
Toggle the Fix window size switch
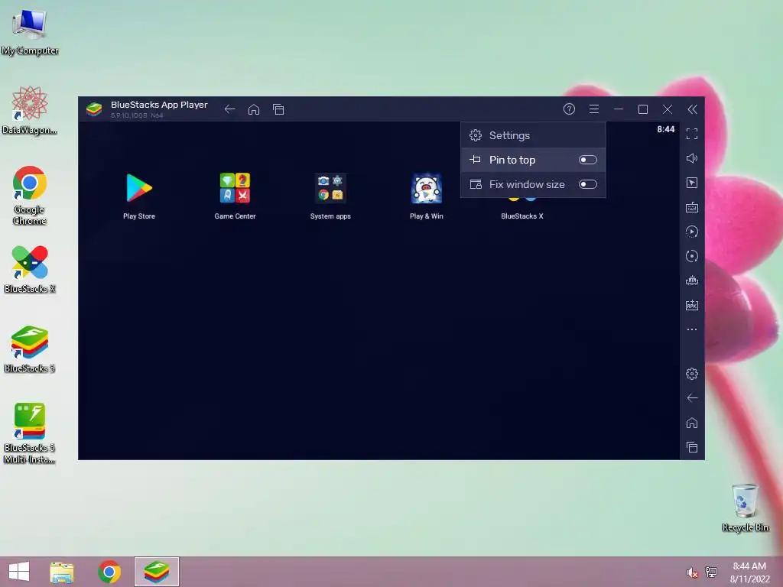coord(588,184)
